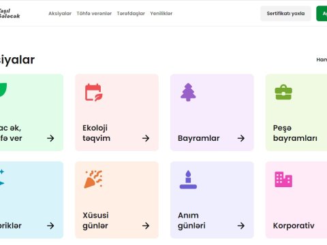This screenshot has width=327, height=245.
Task: Open the Korporativ card
Action: click(x=296, y=200)
